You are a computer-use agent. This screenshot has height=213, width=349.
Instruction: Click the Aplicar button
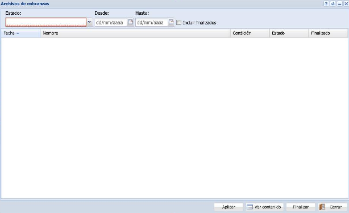228,207
